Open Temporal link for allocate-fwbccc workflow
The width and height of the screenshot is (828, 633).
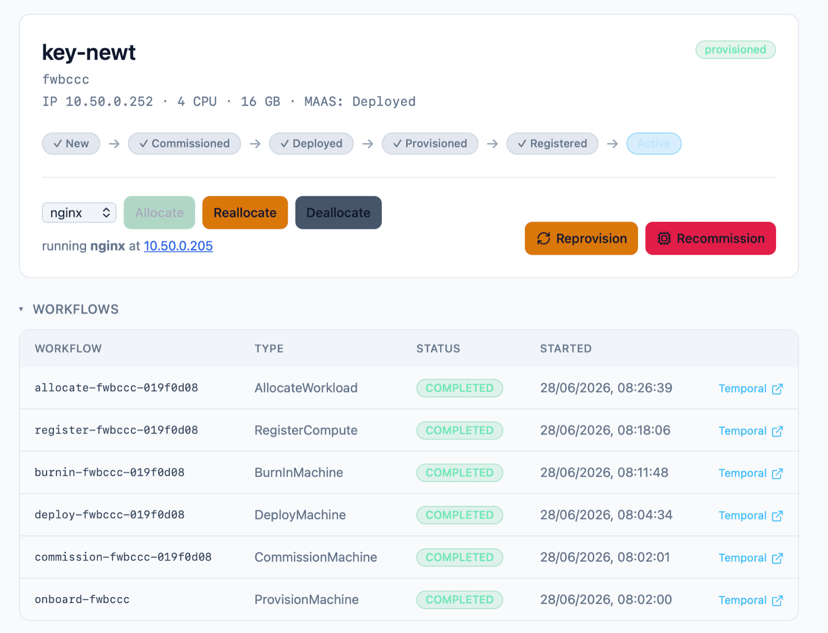(x=750, y=389)
